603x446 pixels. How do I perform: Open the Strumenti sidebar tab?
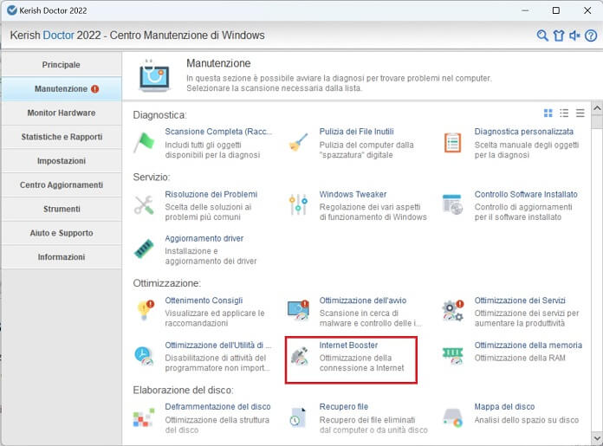(x=62, y=209)
